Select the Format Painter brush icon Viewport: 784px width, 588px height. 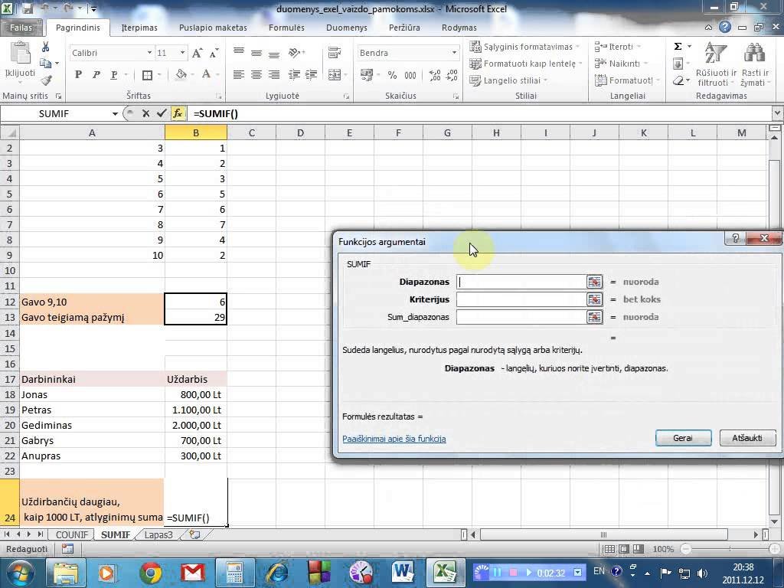tap(46, 80)
